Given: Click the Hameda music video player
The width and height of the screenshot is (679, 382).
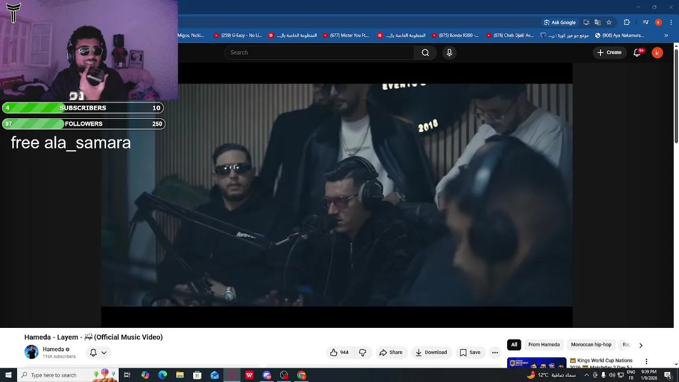Looking at the screenshot, I should (336, 195).
